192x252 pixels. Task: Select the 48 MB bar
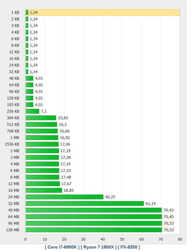[x=93, y=210]
